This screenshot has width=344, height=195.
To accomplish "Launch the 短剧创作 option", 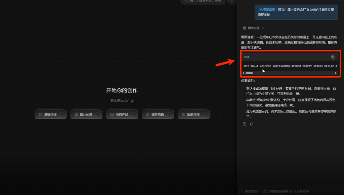I will pyautogui.click(x=193, y=114).
